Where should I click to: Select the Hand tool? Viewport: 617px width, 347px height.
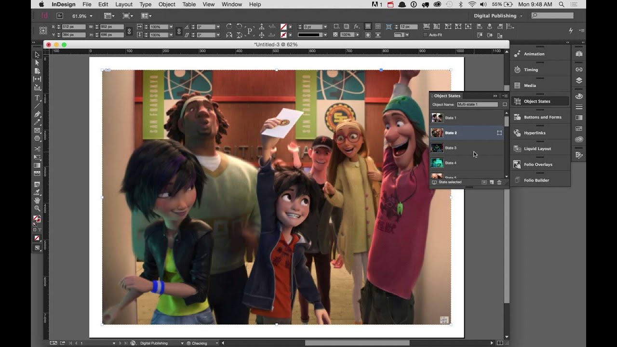pos(37,200)
